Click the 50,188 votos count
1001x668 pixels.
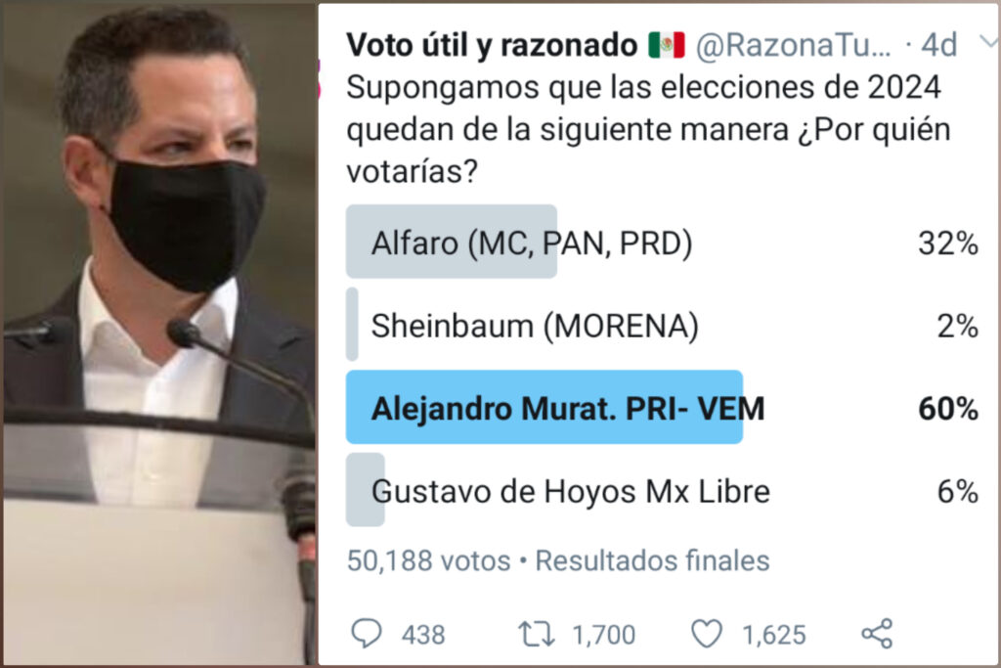point(428,560)
